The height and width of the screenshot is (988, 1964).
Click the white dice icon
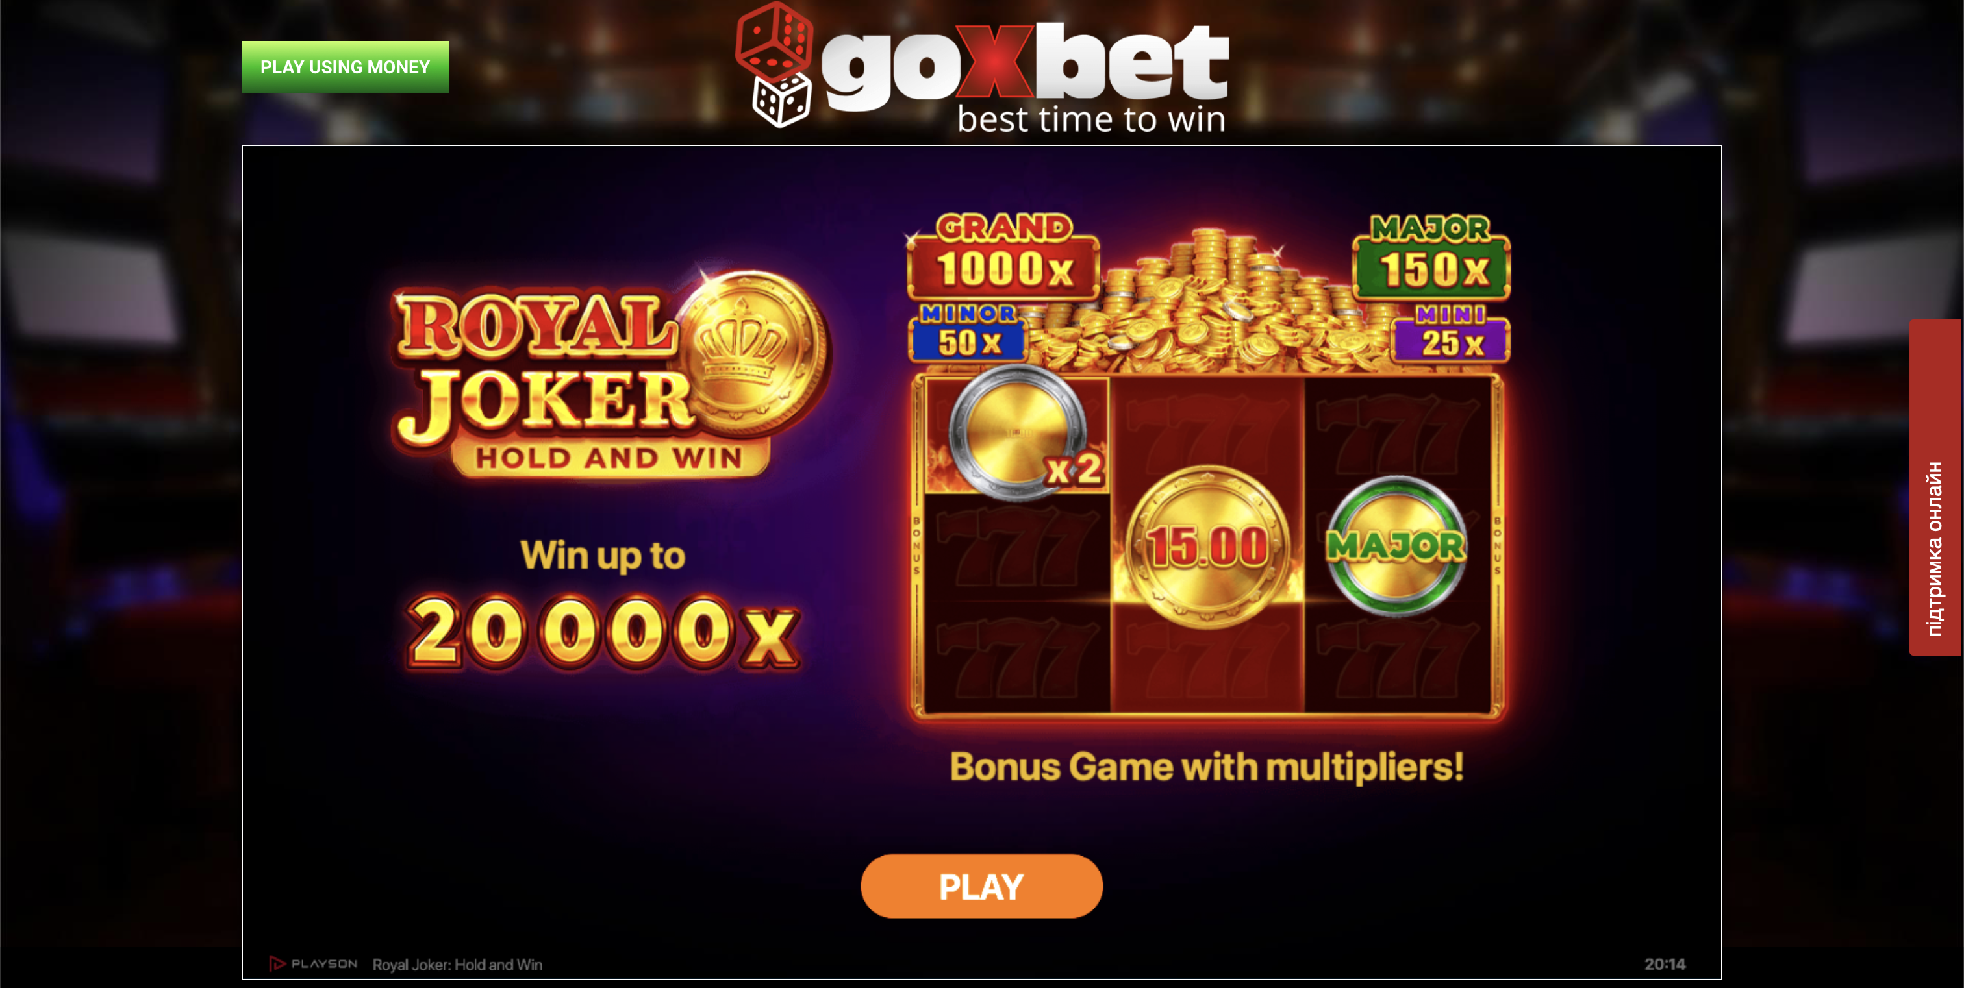(x=781, y=100)
